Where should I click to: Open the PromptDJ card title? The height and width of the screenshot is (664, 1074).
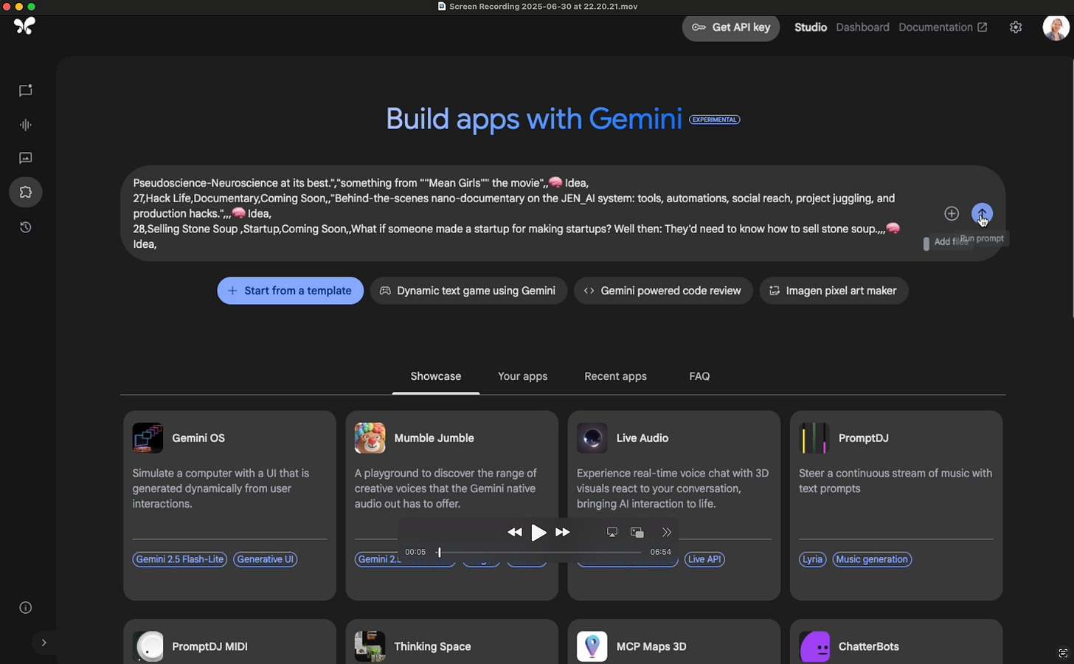[864, 438]
